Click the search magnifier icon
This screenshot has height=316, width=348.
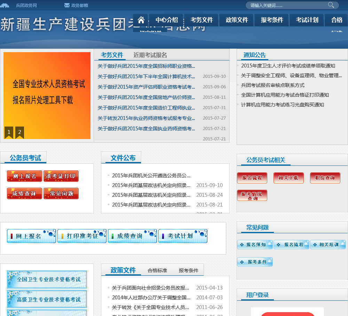click(x=331, y=5)
